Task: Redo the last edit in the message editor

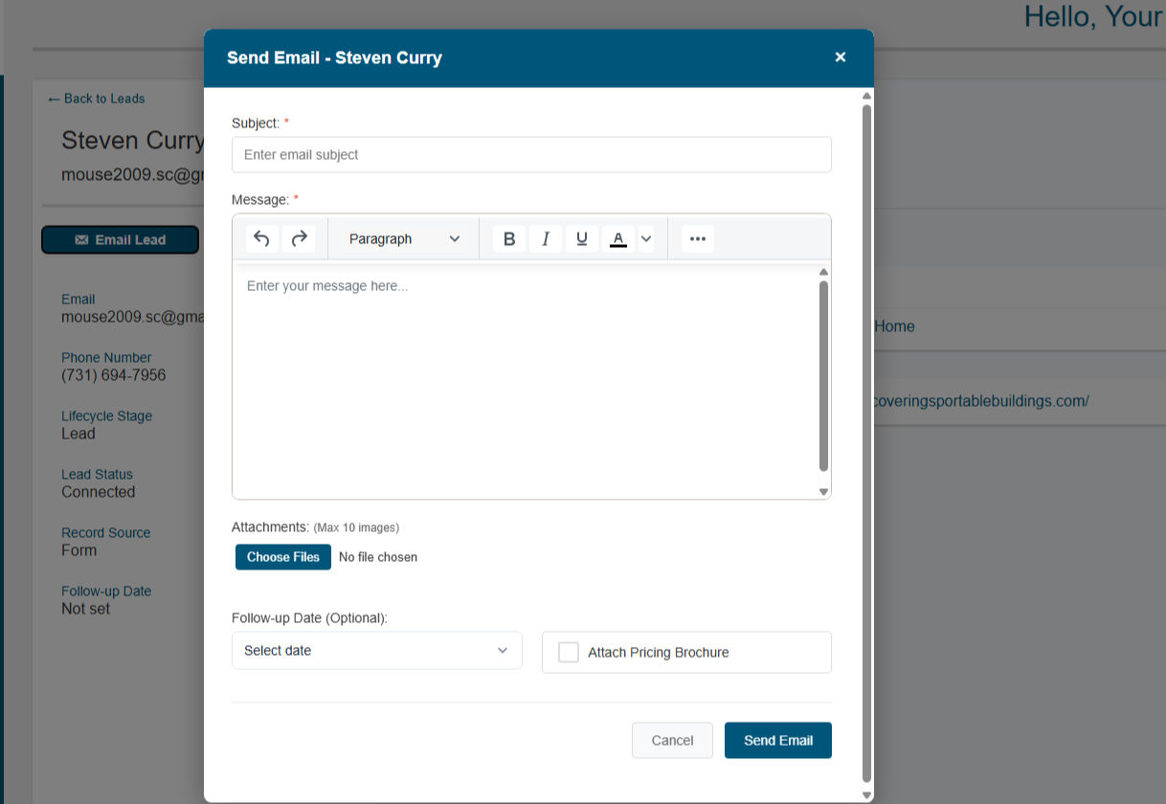Action: [x=299, y=238]
